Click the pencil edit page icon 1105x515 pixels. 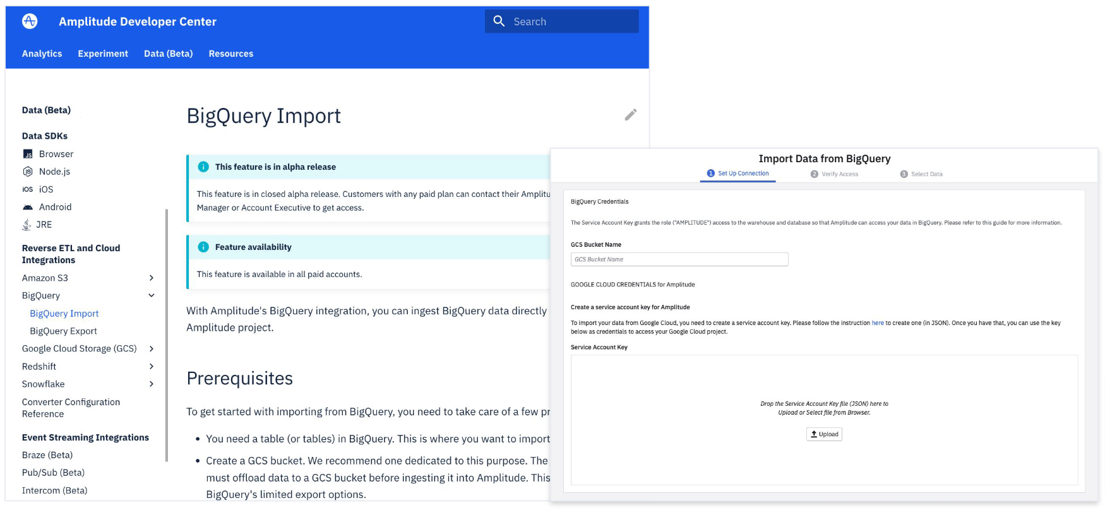tap(630, 115)
